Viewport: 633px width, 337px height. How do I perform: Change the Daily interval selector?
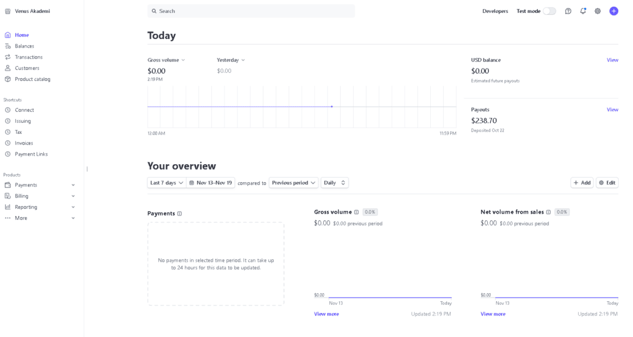334,183
